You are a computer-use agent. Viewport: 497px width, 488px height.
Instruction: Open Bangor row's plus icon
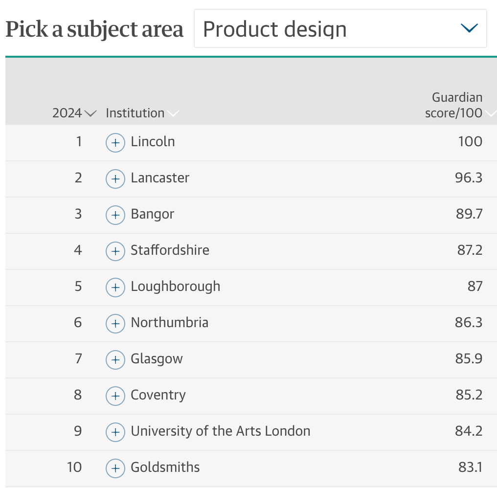pos(115,215)
